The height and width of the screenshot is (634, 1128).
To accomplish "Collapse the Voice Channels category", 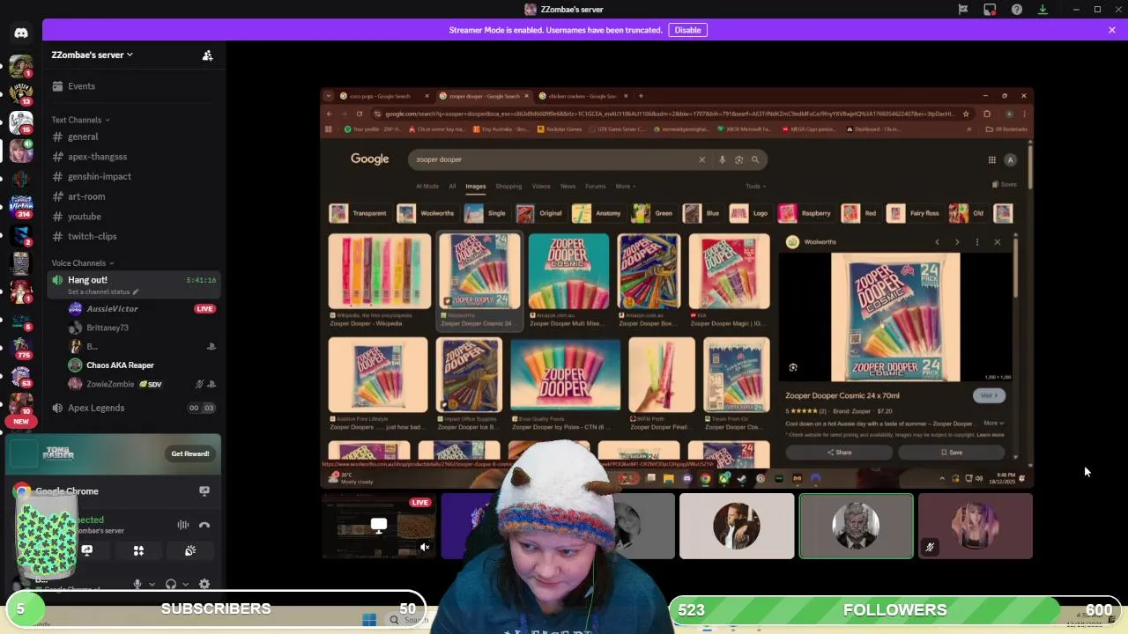I will pyautogui.click(x=83, y=263).
